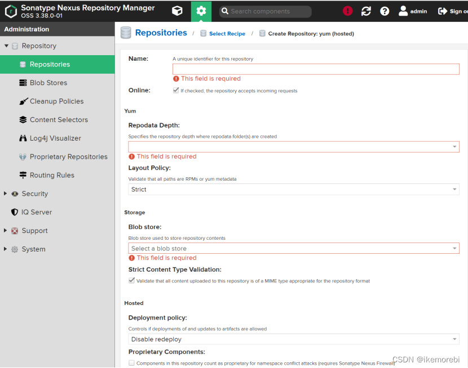Click the Security icon in sidebar
468x368 pixels.
tap(15, 194)
